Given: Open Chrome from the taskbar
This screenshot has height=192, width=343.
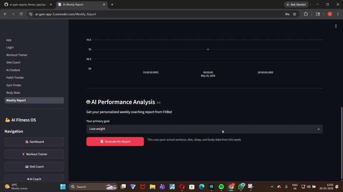Looking at the screenshot, I should tap(231, 187).
